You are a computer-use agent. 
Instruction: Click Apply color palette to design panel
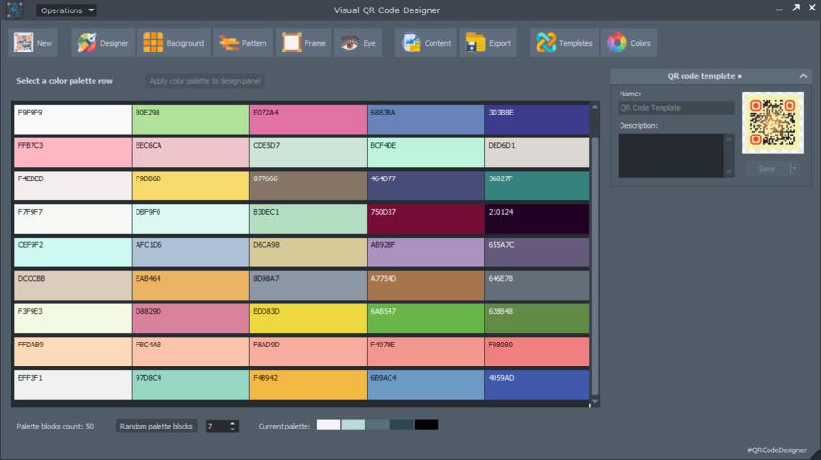(206, 81)
